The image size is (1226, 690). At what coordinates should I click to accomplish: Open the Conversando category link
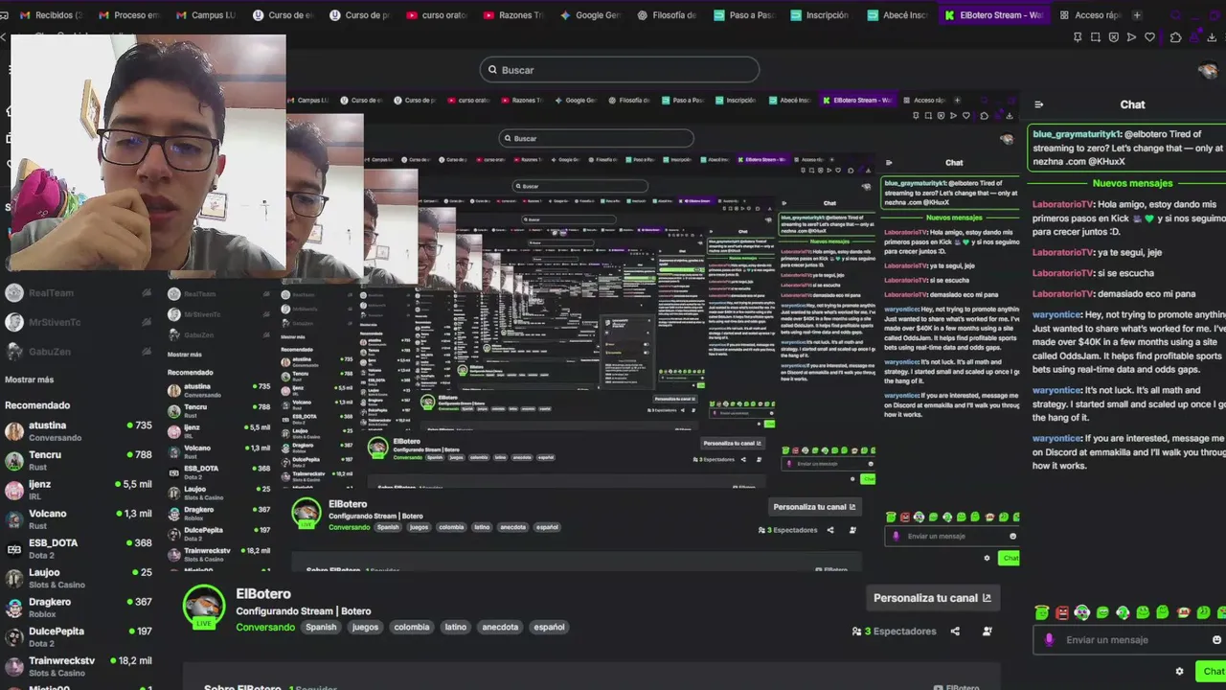click(265, 628)
